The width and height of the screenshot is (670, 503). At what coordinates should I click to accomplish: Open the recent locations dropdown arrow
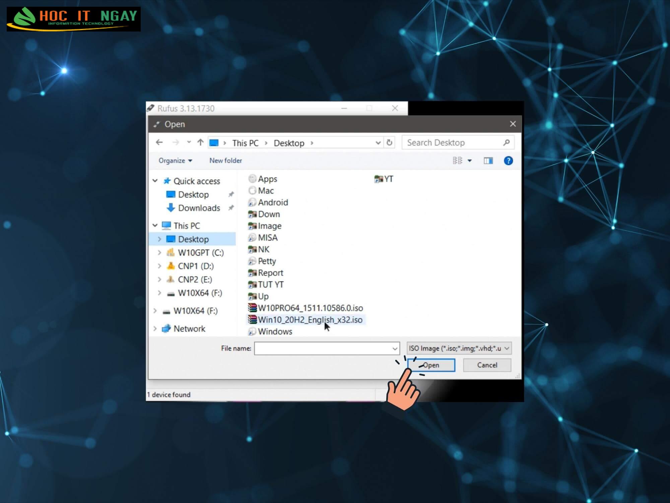pos(189,142)
